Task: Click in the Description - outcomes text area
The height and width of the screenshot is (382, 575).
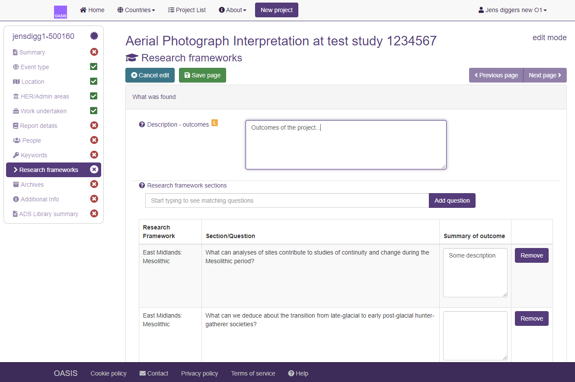Action: click(346, 145)
